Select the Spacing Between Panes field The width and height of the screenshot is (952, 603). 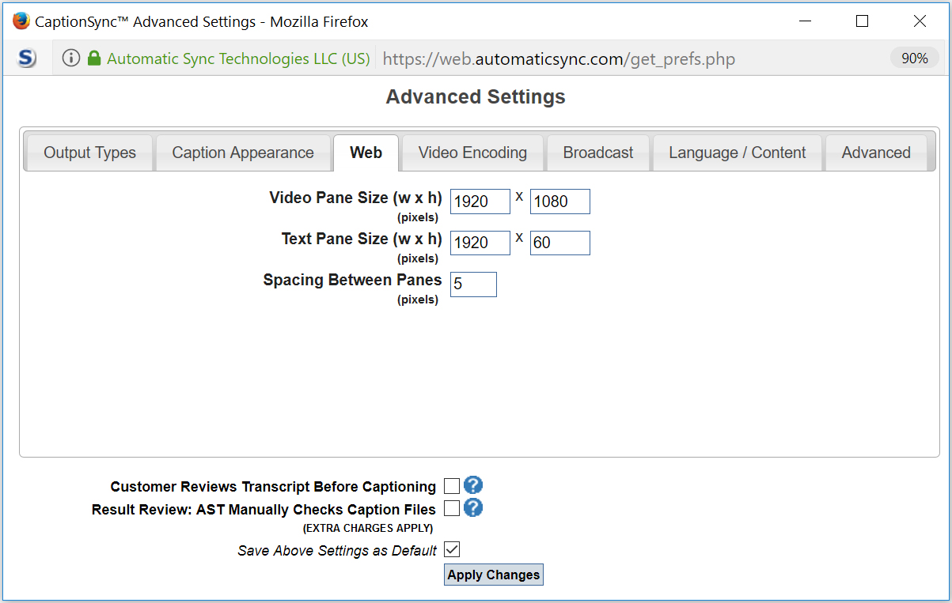coord(472,284)
